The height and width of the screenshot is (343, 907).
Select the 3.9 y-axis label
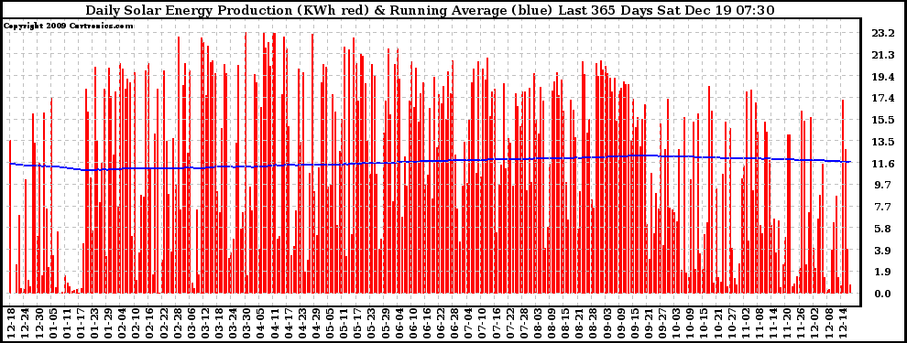882,251
